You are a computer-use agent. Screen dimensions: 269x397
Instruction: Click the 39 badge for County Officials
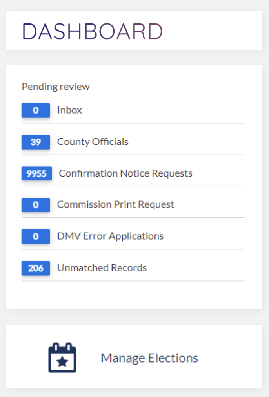[36, 142]
